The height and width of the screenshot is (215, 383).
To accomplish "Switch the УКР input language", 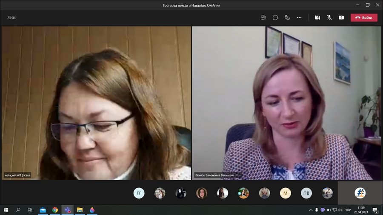I will pos(348,210).
